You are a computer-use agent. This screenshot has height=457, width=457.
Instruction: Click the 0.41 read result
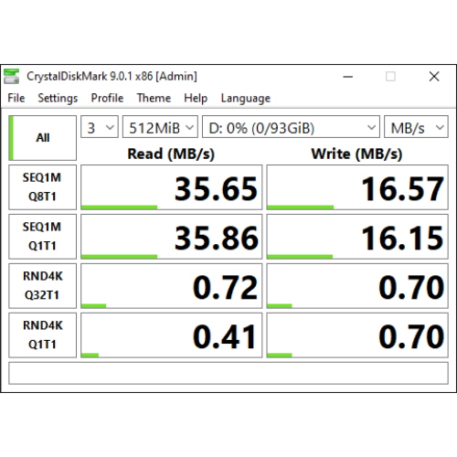click(x=171, y=335)
